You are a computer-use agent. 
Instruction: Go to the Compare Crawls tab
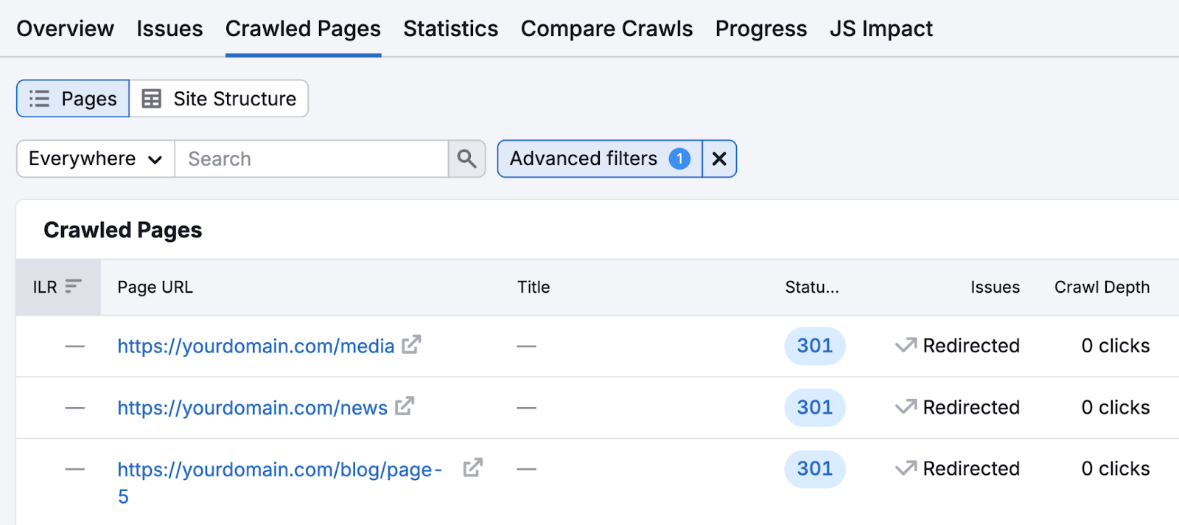pyautogui.click(x=606, y=29)
